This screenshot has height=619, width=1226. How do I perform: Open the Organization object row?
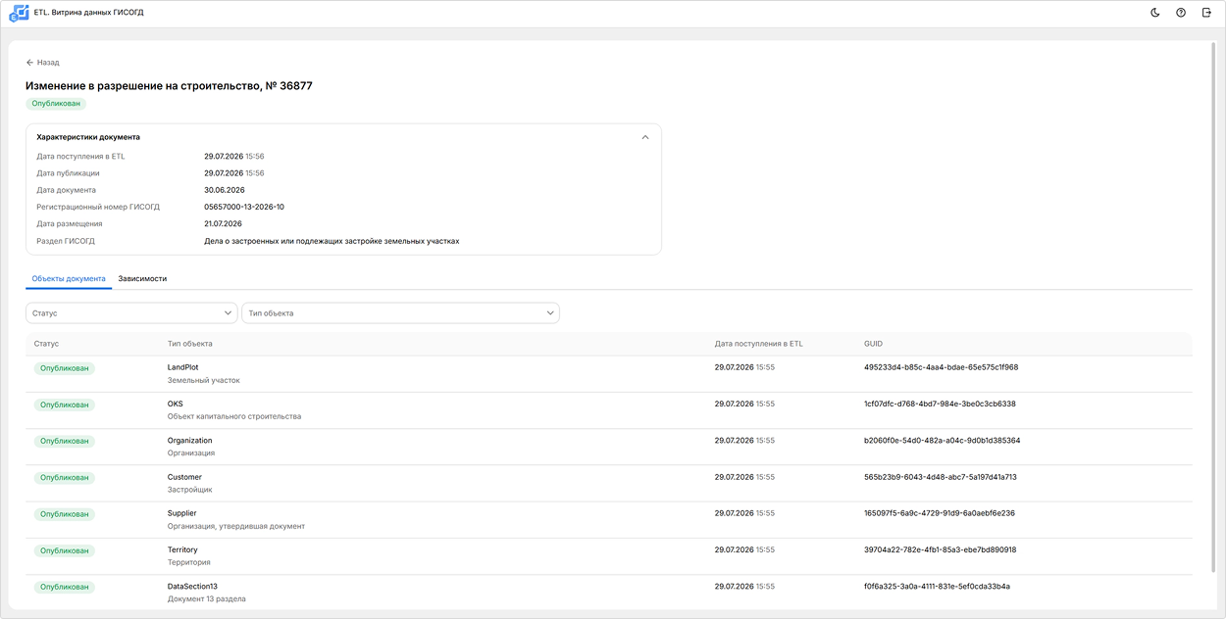609,447
